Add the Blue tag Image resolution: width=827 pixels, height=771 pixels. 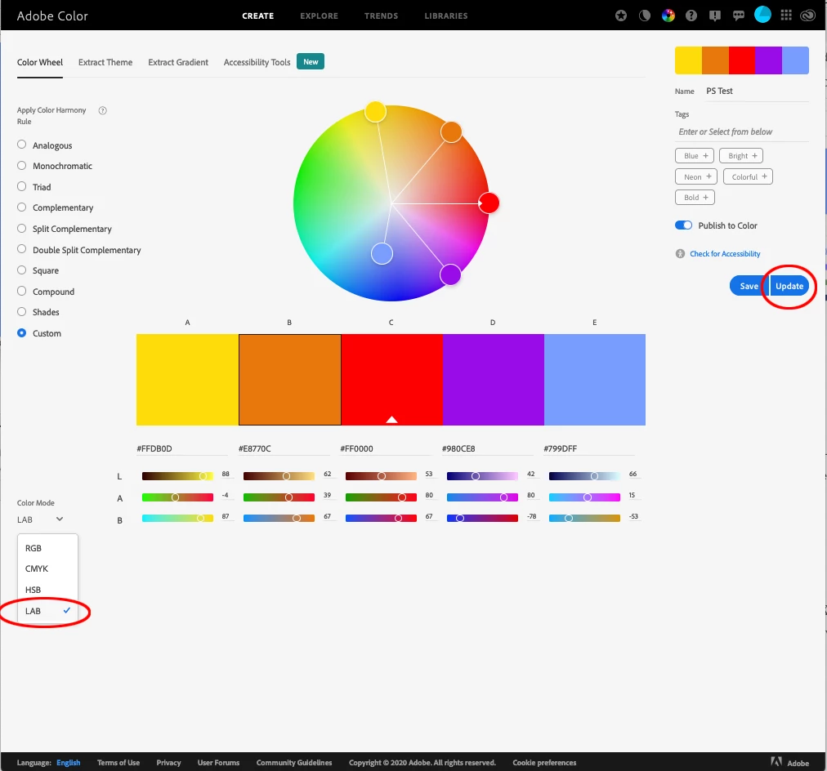695,155
